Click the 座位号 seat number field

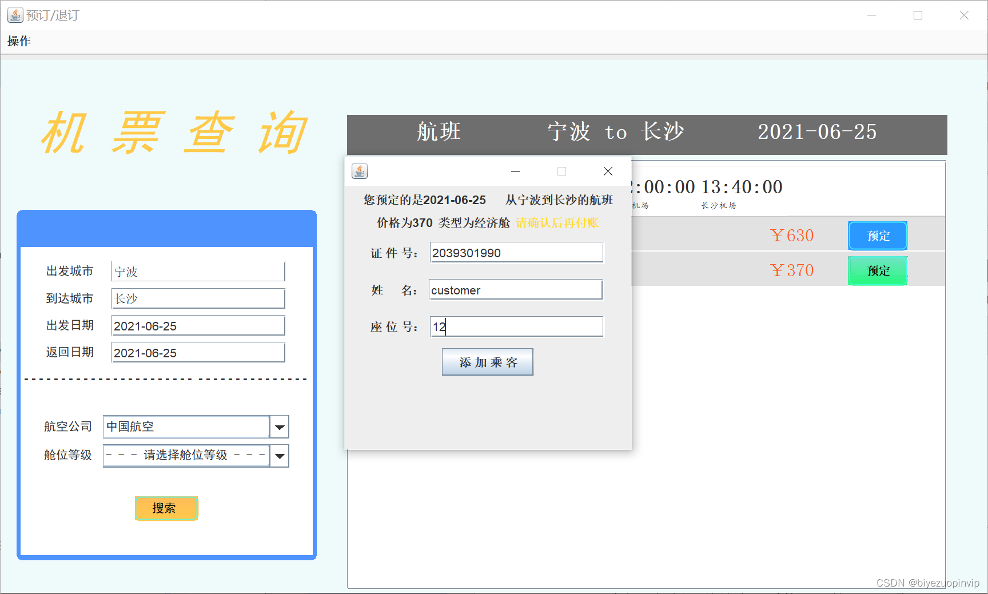pos(516,326)
